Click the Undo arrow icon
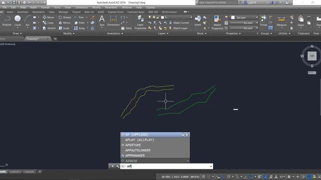Viewport: 321px width, 180px height. [x=30, y=2]
